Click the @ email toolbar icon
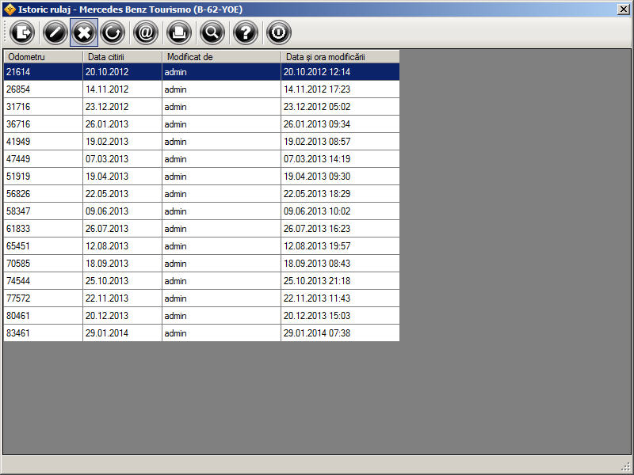Image resolution: width=634 pixels, height=475 pixels. pyautogui.click(x=146, y=32)
